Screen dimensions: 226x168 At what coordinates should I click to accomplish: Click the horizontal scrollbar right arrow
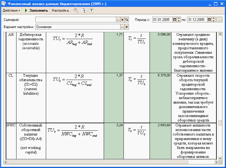(216, 162)
